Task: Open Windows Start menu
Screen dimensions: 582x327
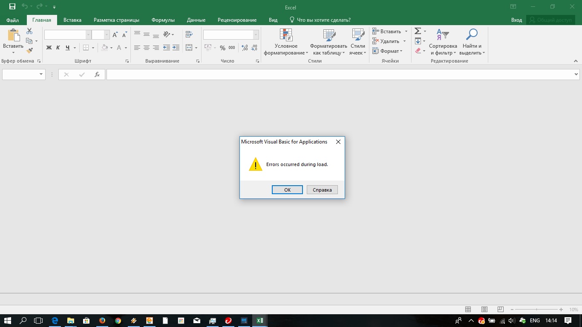Action: pos(8,321)
